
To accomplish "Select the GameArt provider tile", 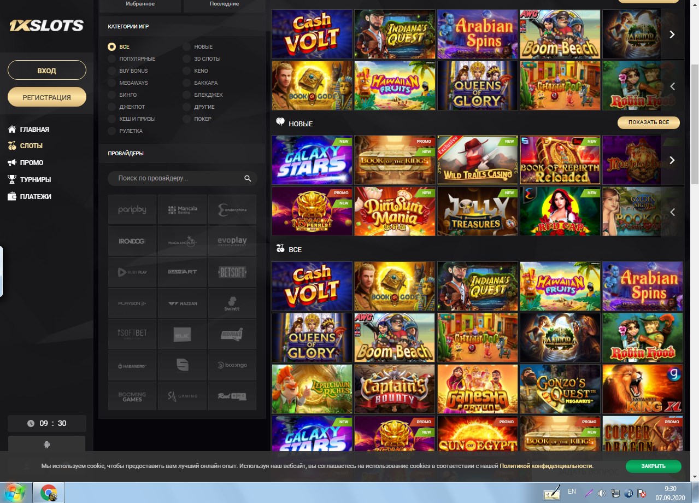I will (183, 272).
